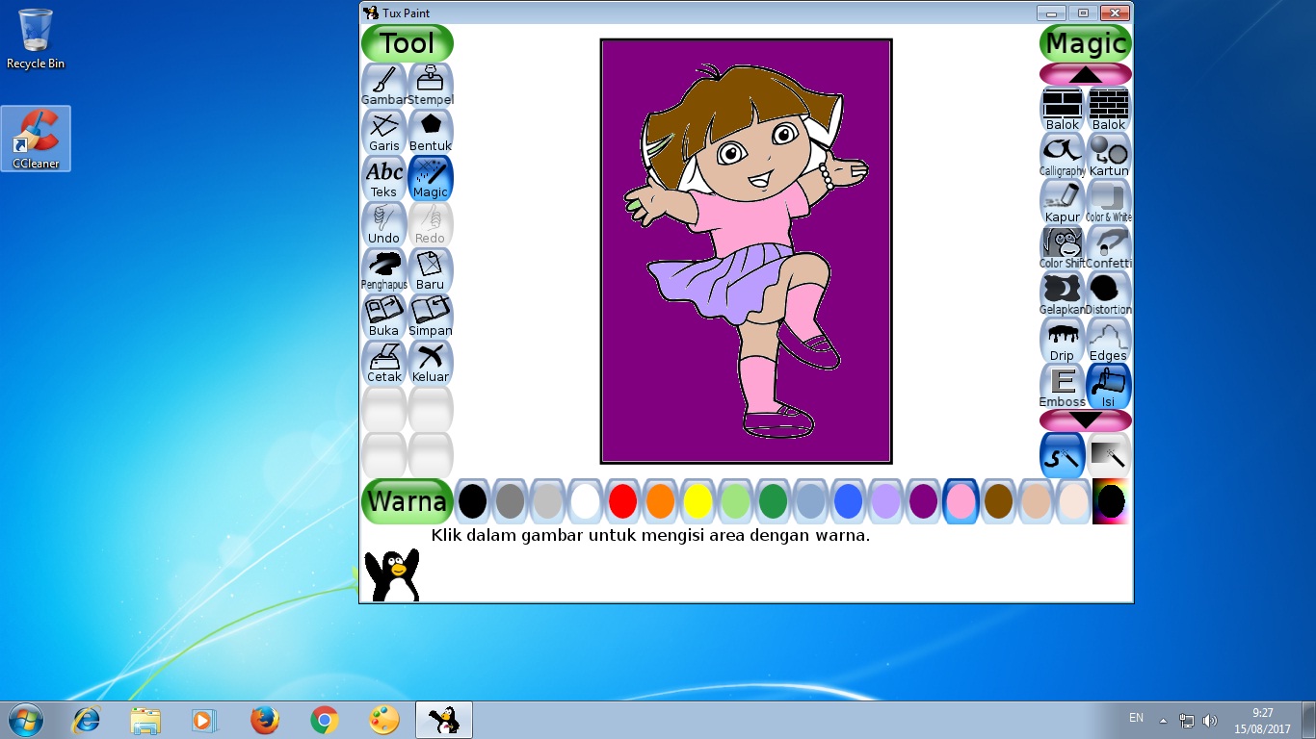Select the Isi fill effect
The width and height of the screenshot is (1316, 739).
click(1109, 386)
